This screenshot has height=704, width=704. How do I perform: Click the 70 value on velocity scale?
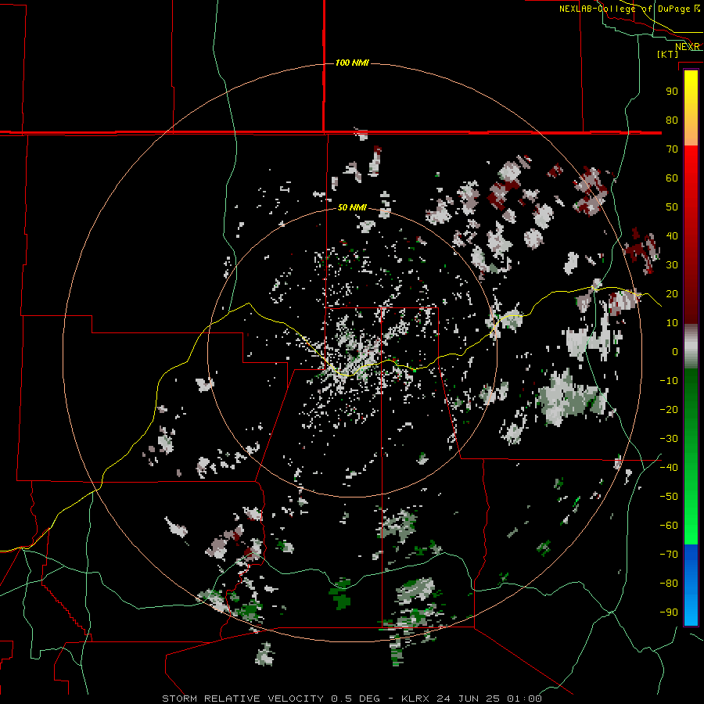672,149
